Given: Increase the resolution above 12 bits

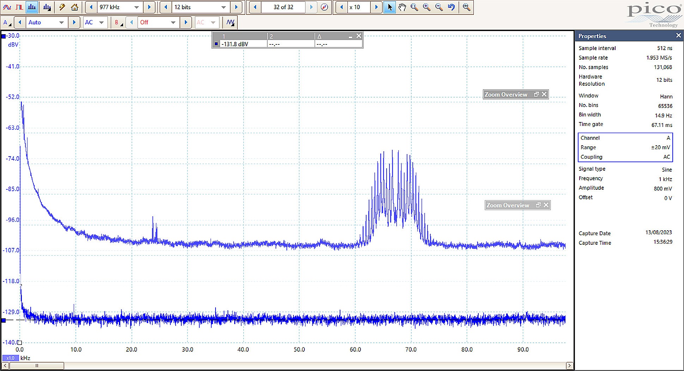Looking at the screenshot, I should click(x=236, y=7).
